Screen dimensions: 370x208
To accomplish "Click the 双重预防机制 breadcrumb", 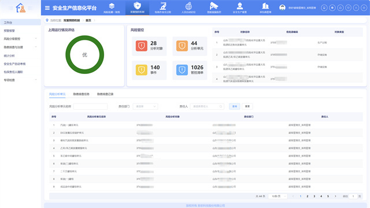I will coord(72,20).
